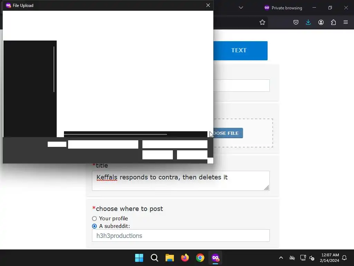Open the Windows Start menu
The image size is (354, 266).
click(x=139, y=258)
